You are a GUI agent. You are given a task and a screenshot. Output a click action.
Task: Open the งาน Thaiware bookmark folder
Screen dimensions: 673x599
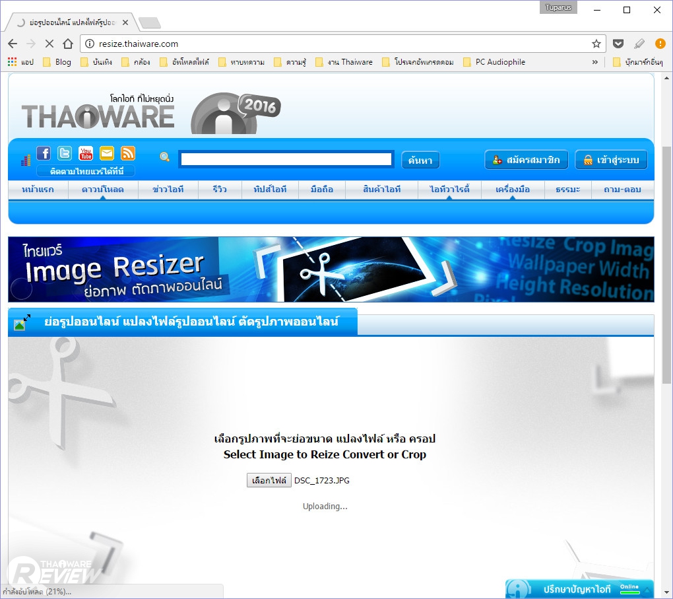[344, 62]
